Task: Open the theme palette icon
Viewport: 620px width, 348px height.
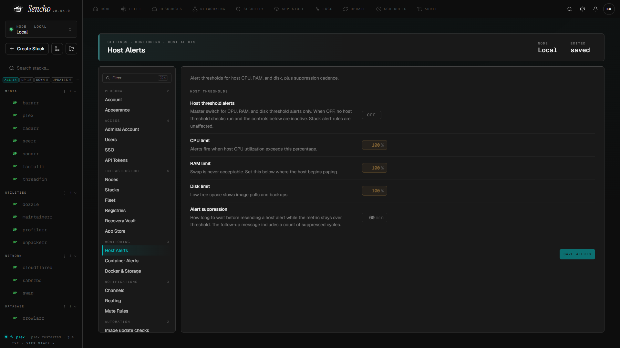Action: coord(583,9)
